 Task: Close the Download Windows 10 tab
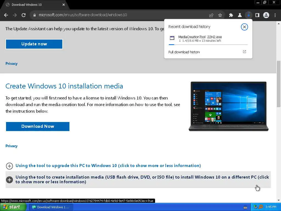coord(64,5)
